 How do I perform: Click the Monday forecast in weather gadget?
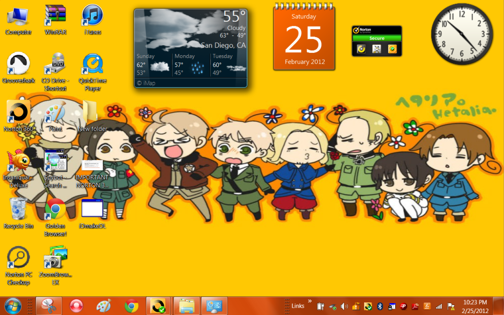pos(190,65)
